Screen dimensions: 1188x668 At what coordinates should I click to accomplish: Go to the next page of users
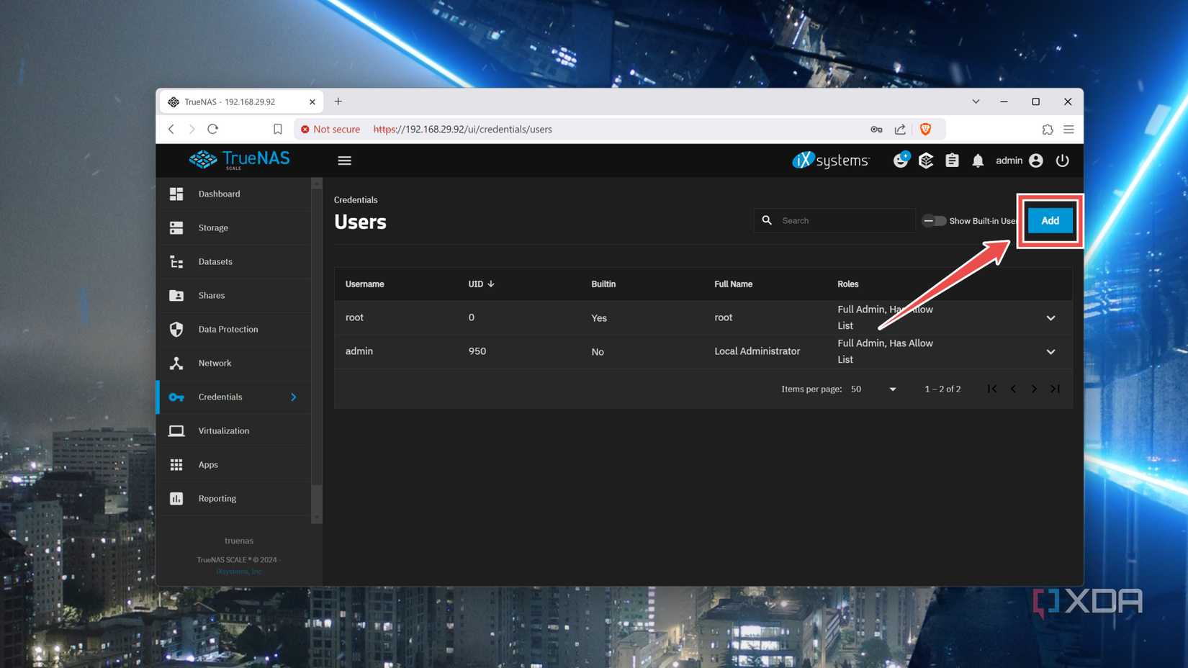point(1034,389)
